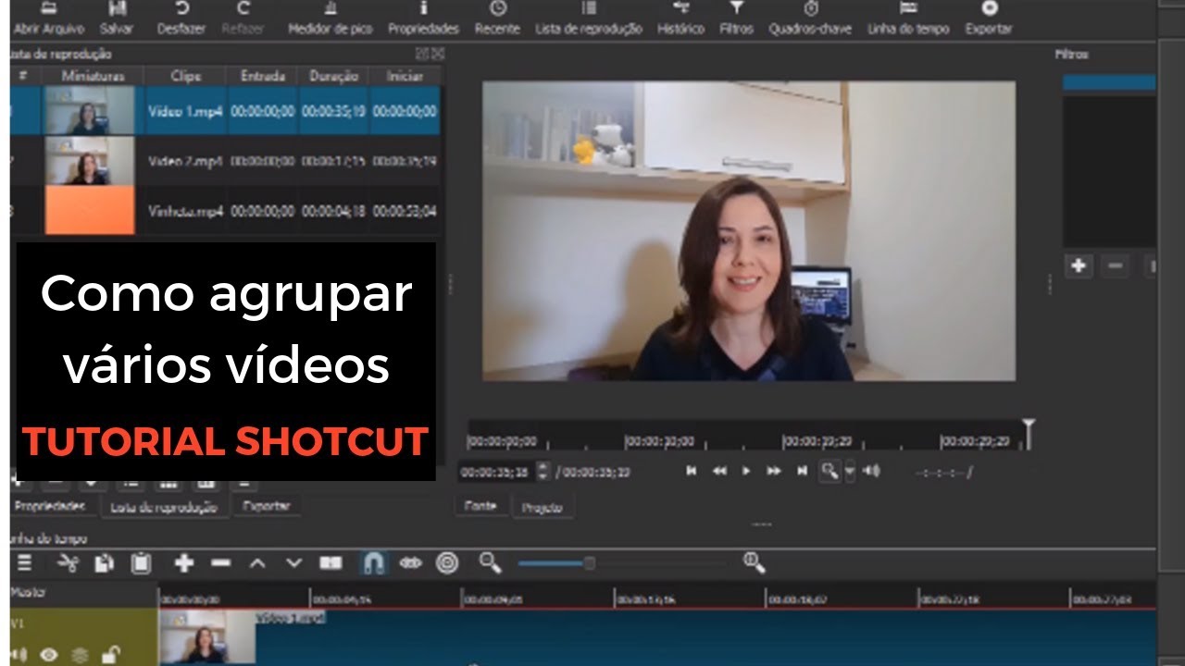Click the Entrada column header
Screen dimensions: 1185x666
263,76
